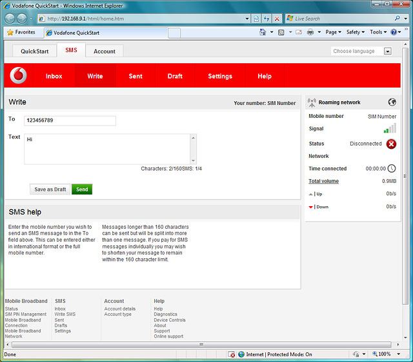Viewport: 413px width, 362px height.
Task: Click the red disconnected status icon
Action: [391, 144]
